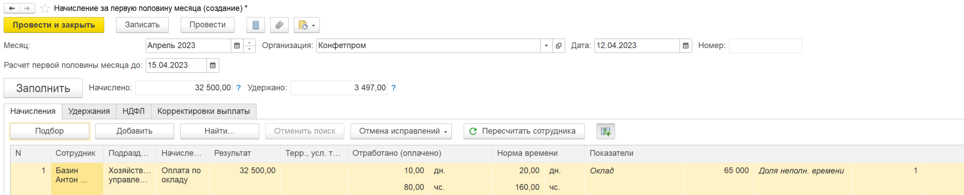The image size is (964, 195).
Task: Select the Оклад value 65 000 cell
Action: (x=718, y=171)
